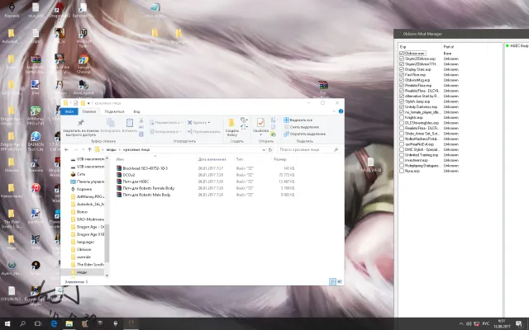
Task: Click the New Folder icon in the ribbon
Action: [x=232, y=125]
